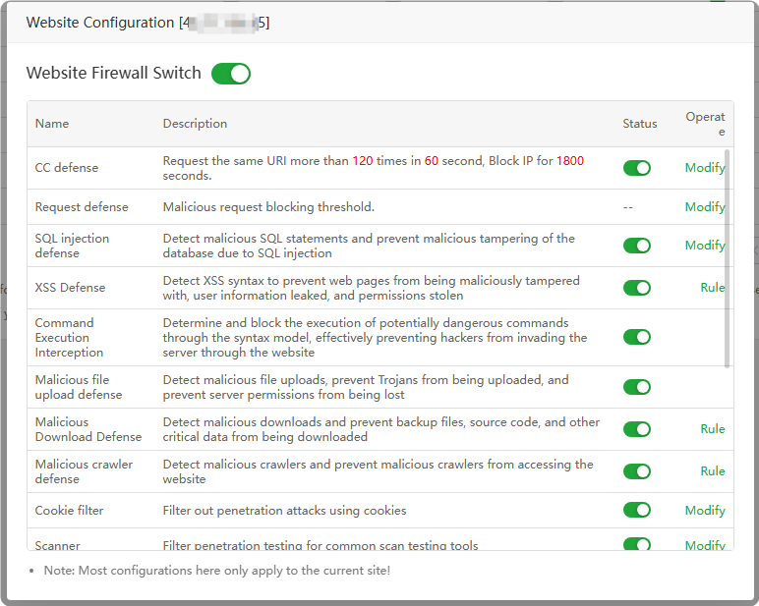Screen dimensions: 759x606
Task: Click Modify for CC defense
Action: [x=705, y=168]
